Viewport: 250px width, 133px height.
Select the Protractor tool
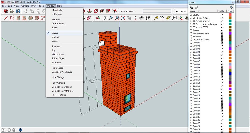coord(168,18)
